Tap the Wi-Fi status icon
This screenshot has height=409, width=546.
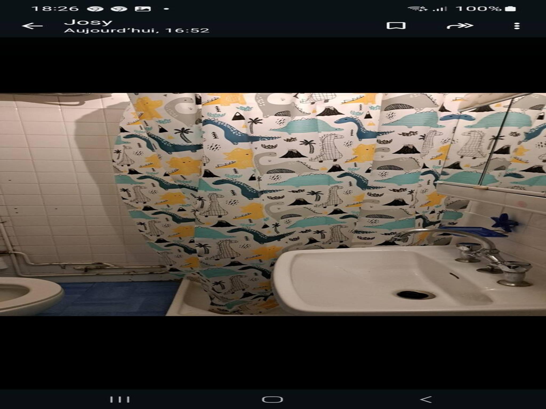click(418, 9)
